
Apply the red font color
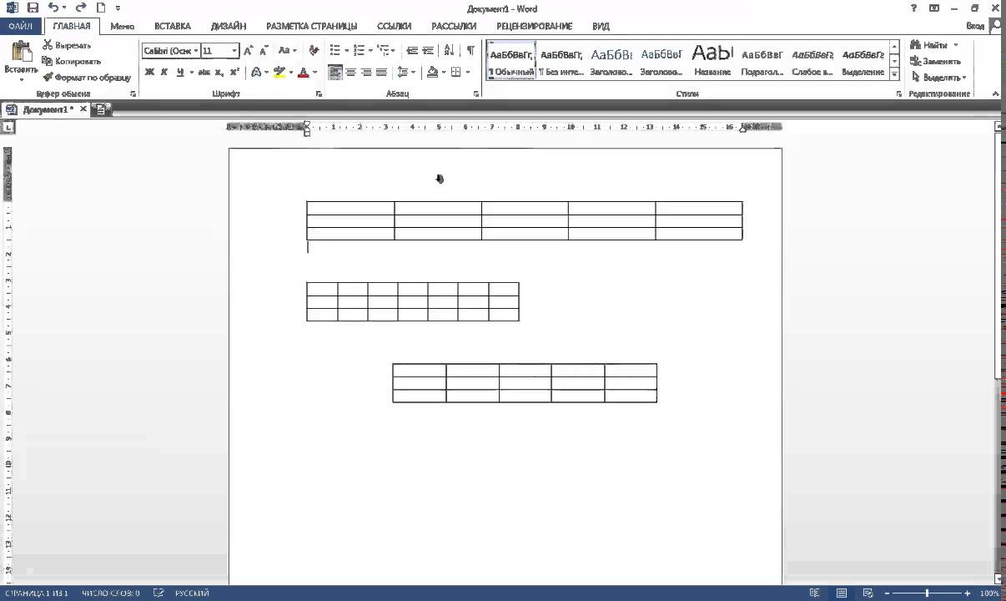(303, 73)
